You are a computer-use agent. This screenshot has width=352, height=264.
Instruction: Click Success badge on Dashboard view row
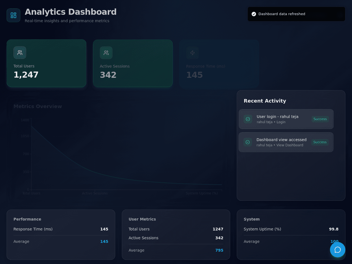320,142
